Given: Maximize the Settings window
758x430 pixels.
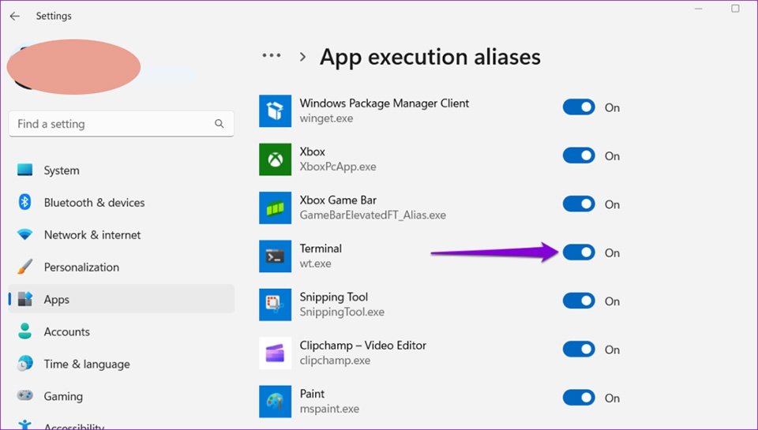Looking at the screenshot, I should click(x=735, y=8).
